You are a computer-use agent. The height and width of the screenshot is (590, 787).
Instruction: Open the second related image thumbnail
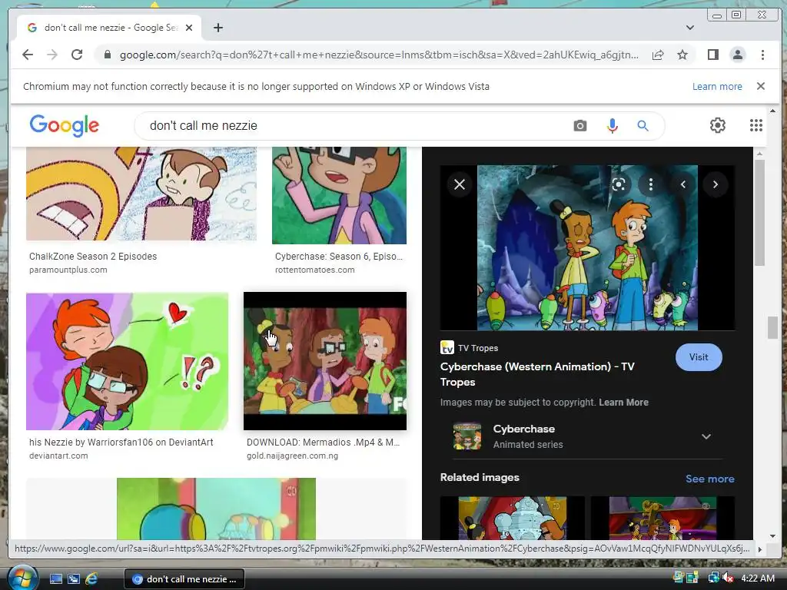pyautogui.click(x=662, y=519)
